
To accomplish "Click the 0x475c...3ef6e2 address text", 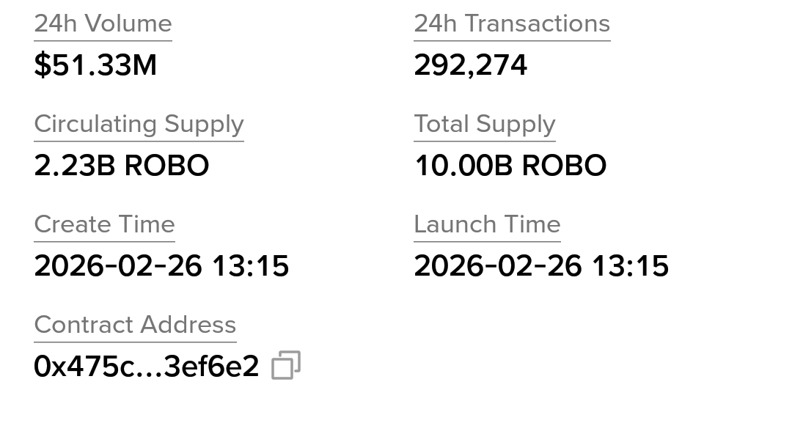I will coord(147,366).
